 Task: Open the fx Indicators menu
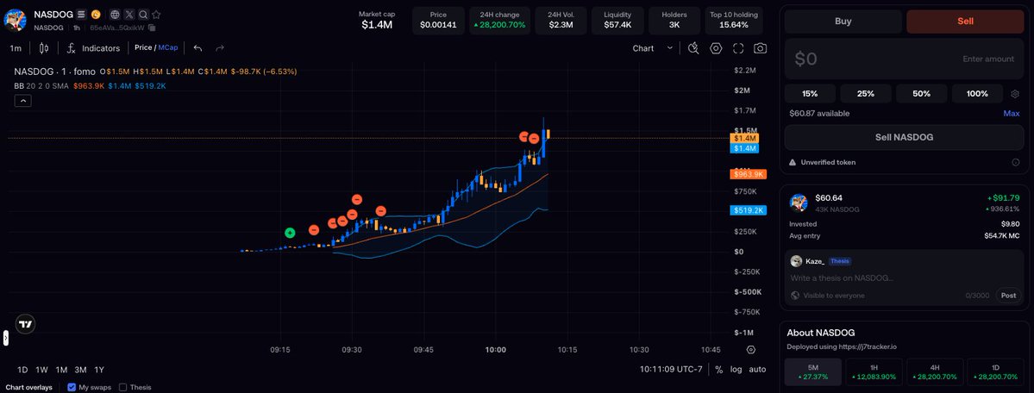point(94,48)
